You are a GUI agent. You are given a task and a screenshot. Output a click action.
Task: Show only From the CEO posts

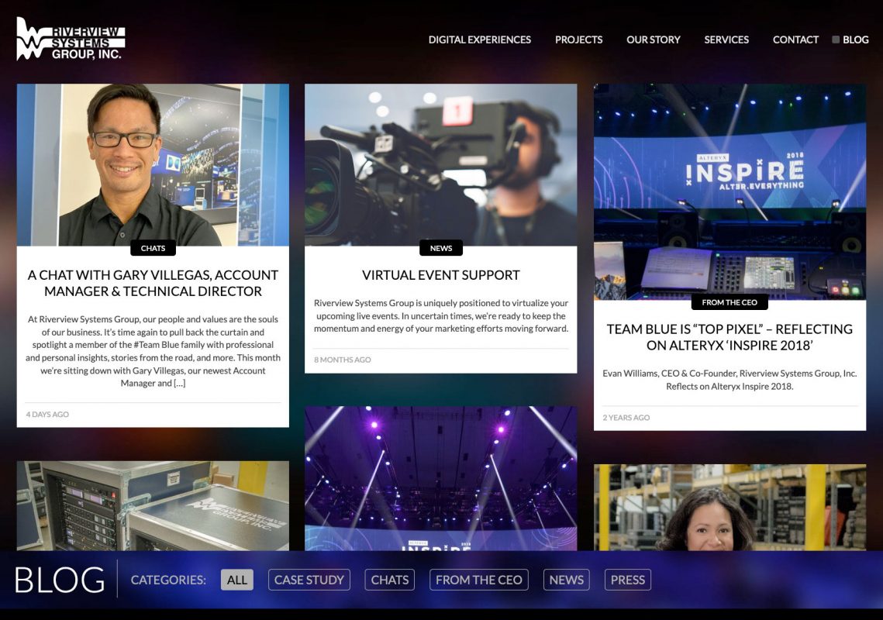(x=478, y=580)
